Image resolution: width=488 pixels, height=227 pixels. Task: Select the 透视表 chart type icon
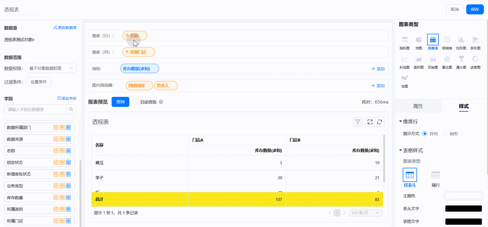tap(433, 40)
